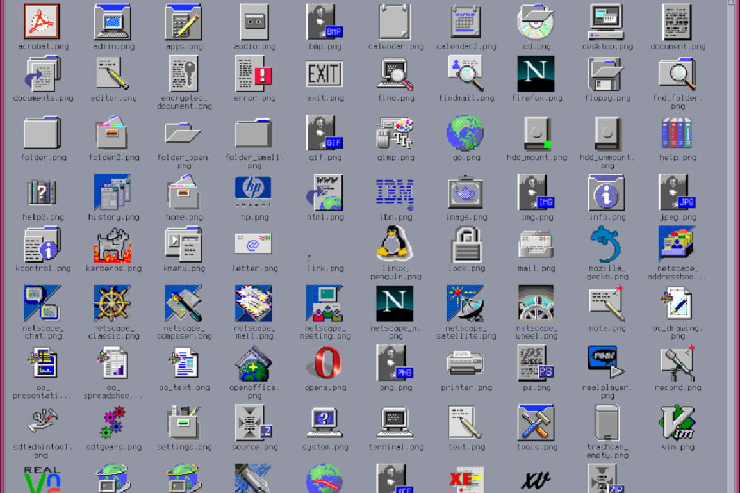Select the go.png globe icon
The width and height of the screenshot is (740, 493).
466,133
